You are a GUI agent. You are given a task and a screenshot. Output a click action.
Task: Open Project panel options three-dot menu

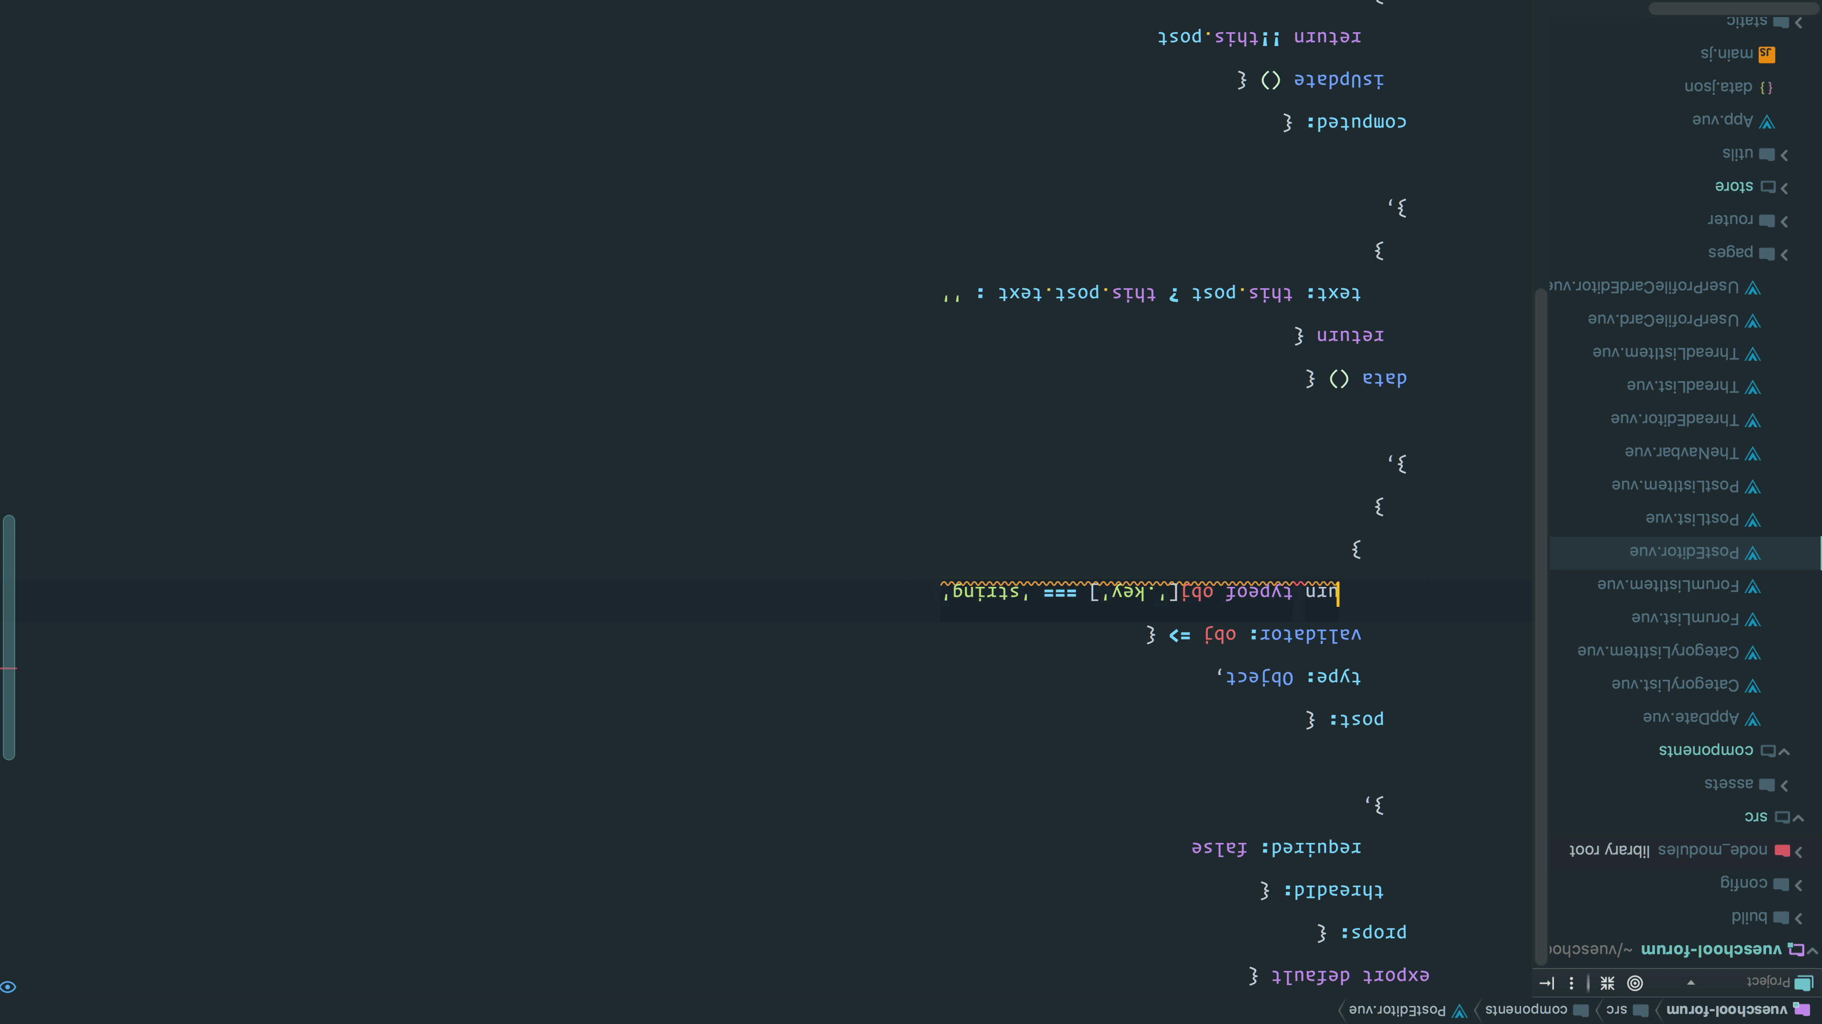coord(1571,983)
